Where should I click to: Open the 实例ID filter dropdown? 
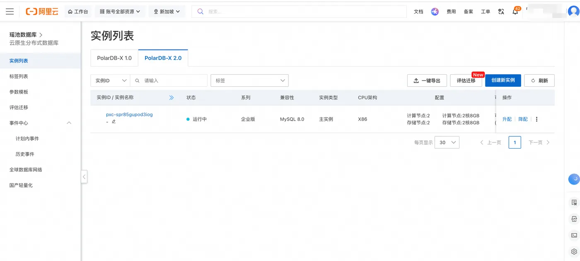click(111, 81)
